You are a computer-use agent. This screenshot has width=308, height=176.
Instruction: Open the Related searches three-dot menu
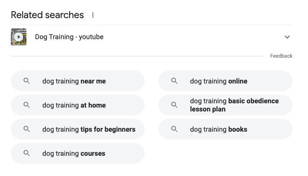pyautogui.click(x=92, y=15)
